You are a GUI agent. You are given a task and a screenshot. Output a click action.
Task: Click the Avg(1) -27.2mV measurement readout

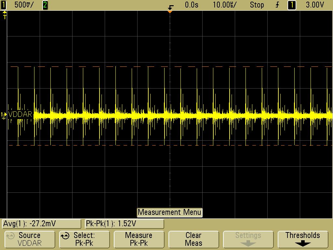pos(41,224)
